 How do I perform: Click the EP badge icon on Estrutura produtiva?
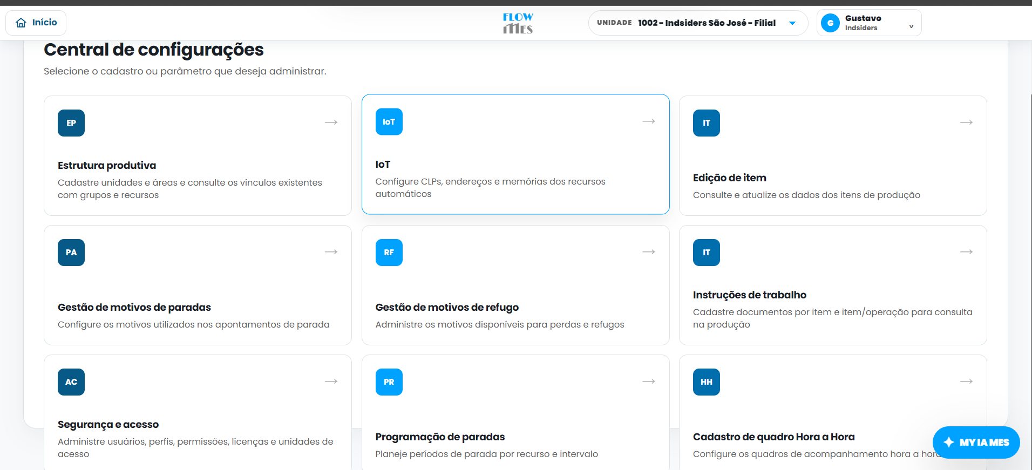tap(71, 123)
